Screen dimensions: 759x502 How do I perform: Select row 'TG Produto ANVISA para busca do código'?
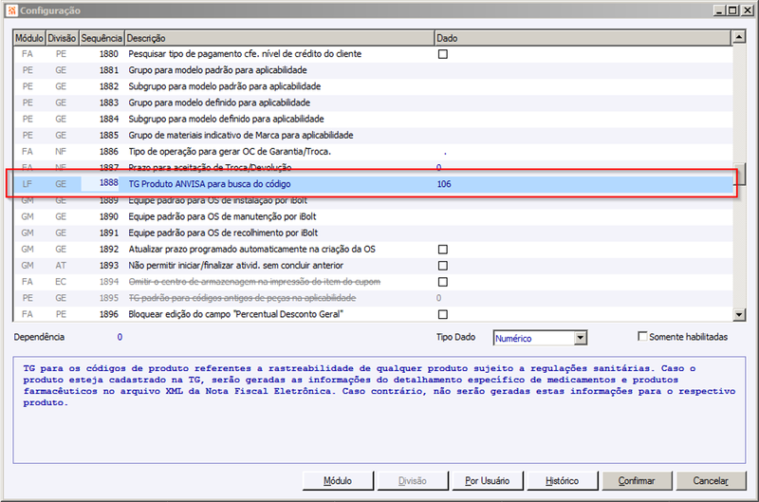pos(373,184)
